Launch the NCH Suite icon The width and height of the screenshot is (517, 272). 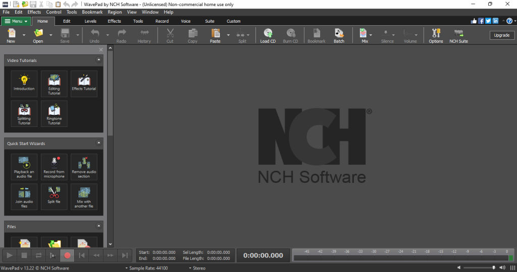coord(458,35)
